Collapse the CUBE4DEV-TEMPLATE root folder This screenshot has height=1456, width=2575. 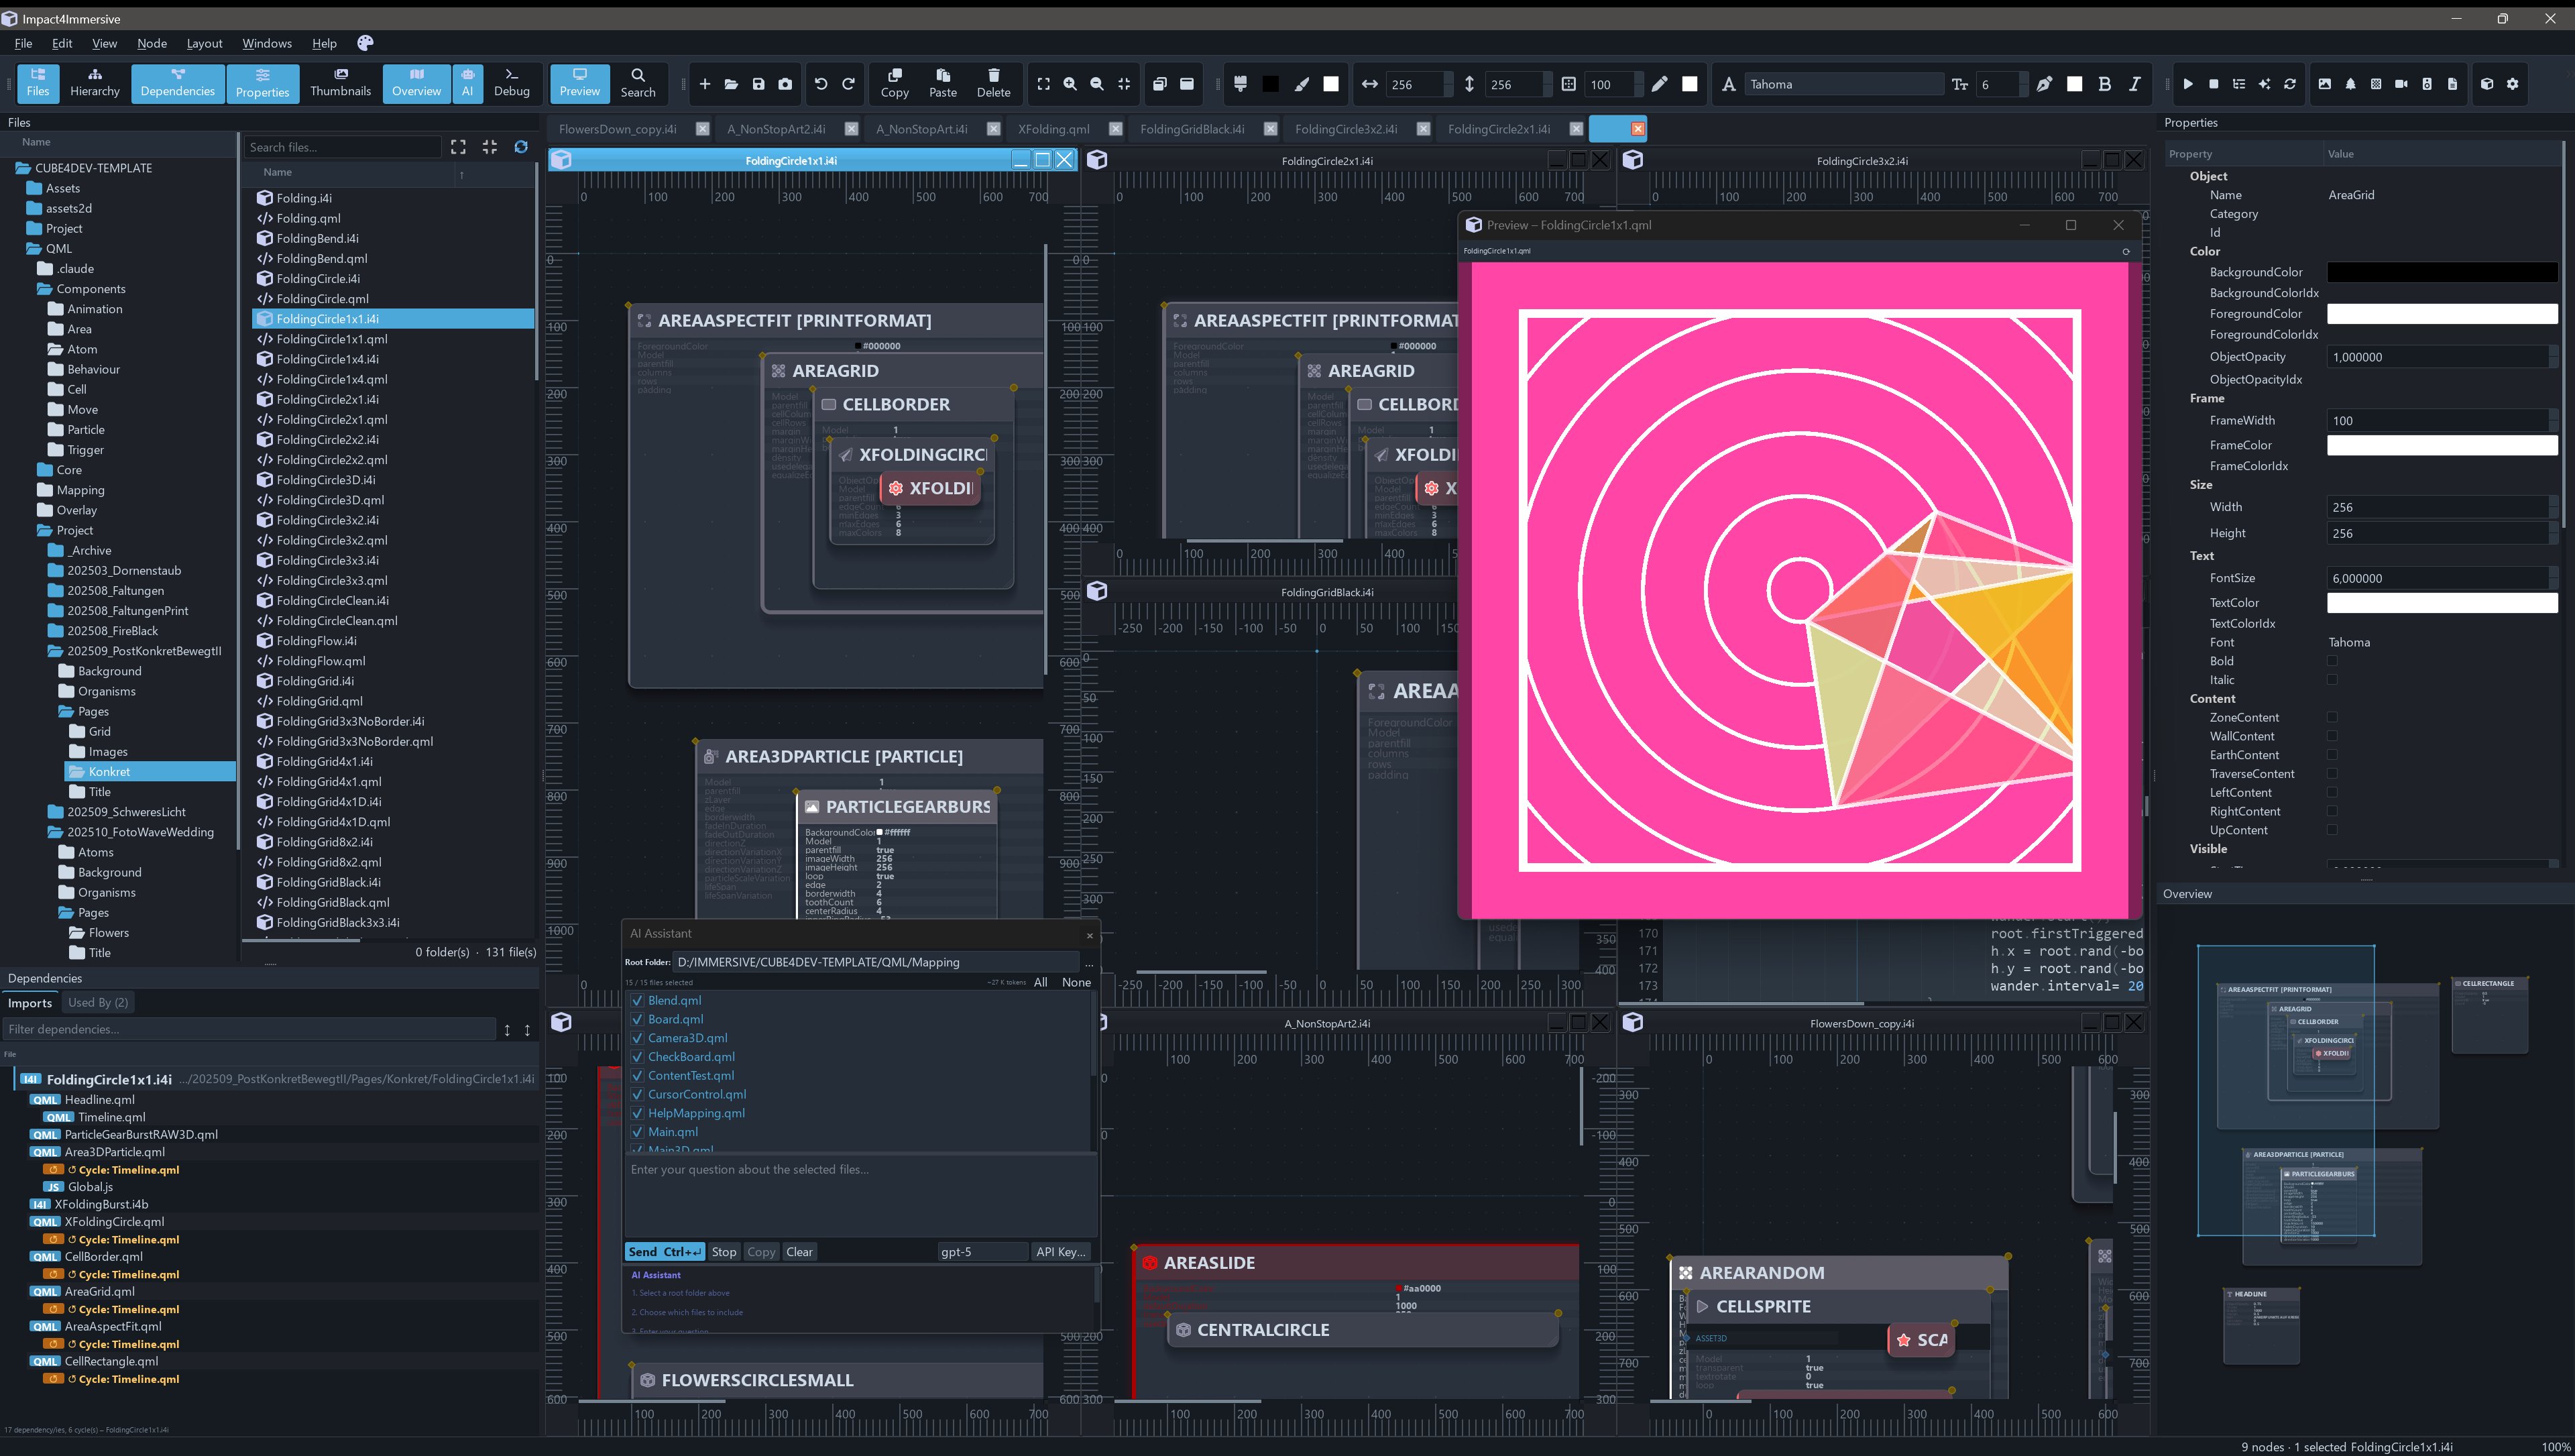22,168
